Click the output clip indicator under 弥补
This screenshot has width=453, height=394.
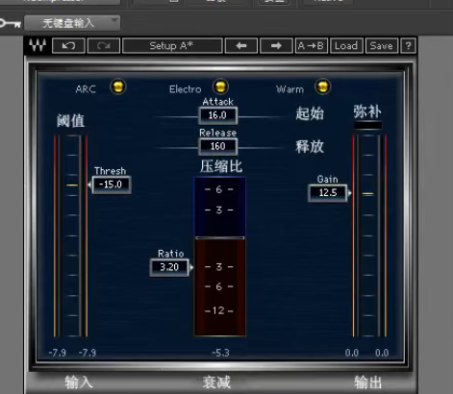368,125
